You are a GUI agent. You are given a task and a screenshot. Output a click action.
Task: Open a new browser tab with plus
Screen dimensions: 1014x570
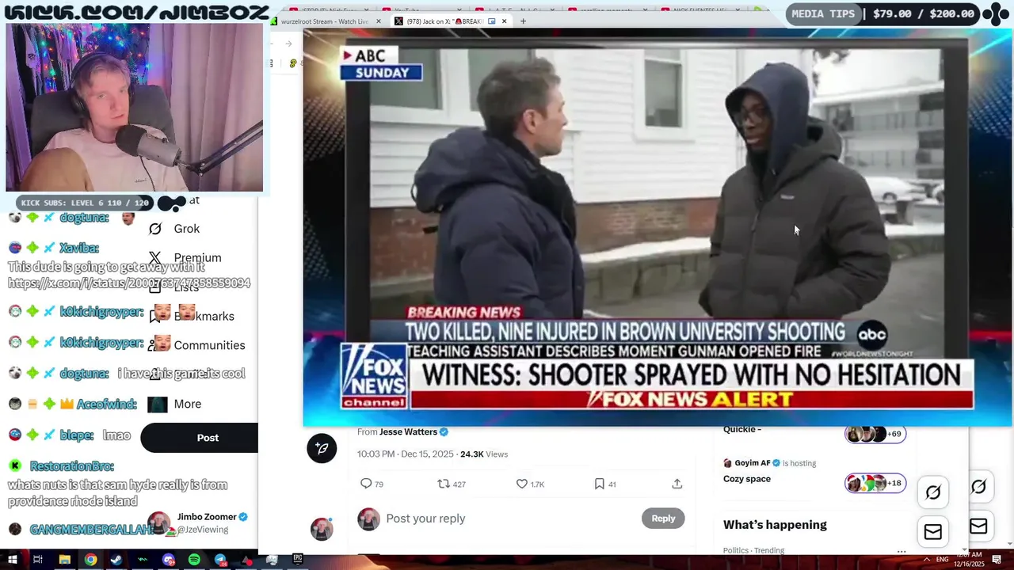coord(523,21)
